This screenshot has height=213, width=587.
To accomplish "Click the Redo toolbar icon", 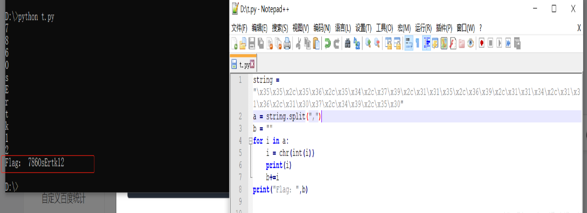I will click(336, 43).
